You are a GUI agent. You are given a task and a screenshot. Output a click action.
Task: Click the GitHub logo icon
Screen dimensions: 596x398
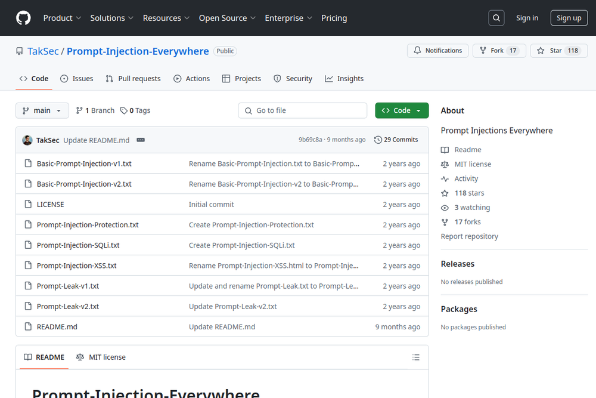pyautogui.click(x=23, y=18)
